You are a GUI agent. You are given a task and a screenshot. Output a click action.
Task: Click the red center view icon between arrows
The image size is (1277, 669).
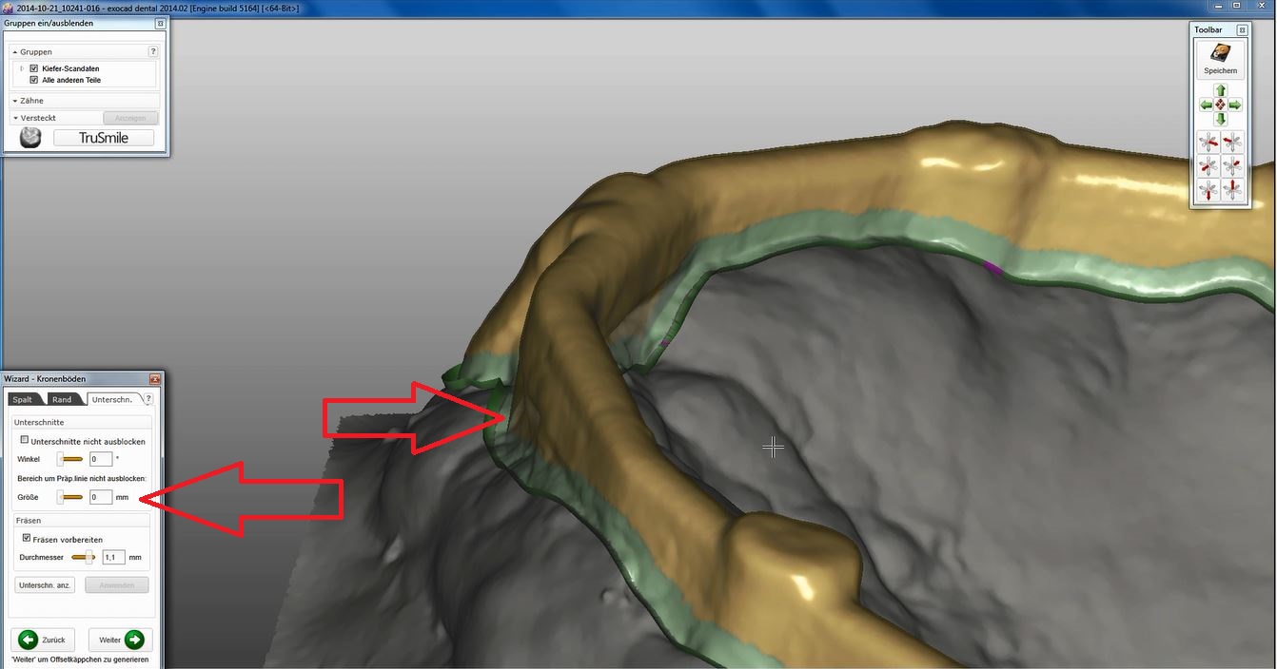tap(1221, 105)
